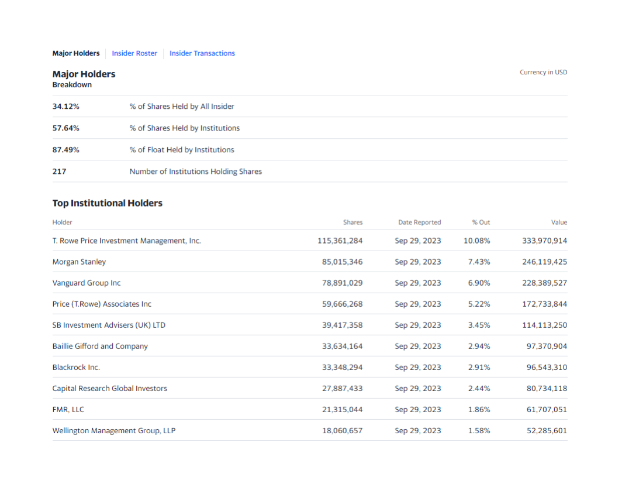The image size is (622, 483).
Task: Click the Holder column header
Action: click(63, 222)
